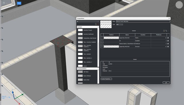The image size is (184, 105).
Task: Open the Type dropdown set to Wall
Action: [x=120, y=24]
